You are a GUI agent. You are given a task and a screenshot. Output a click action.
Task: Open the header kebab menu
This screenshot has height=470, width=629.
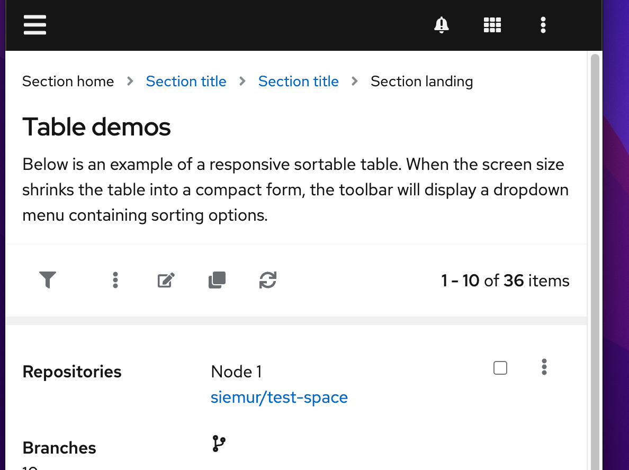[x=543, y=25]
